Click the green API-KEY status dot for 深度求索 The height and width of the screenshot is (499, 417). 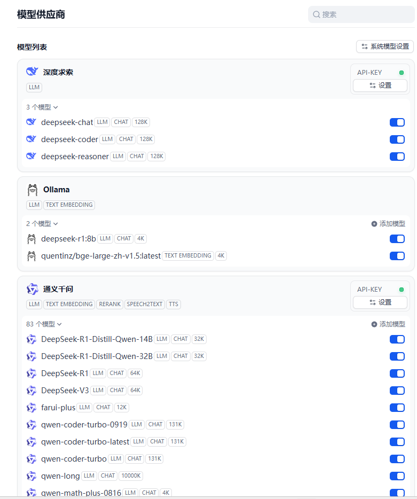(x=402, y=73)
